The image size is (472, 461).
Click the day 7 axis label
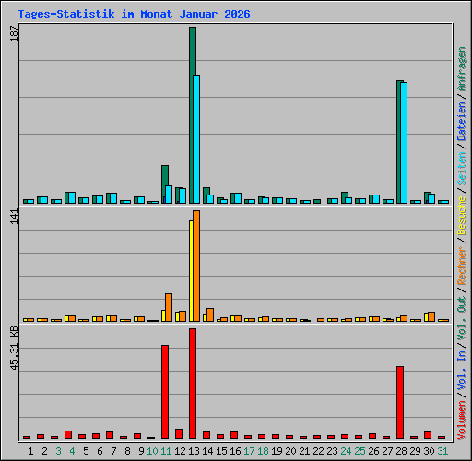113,451
